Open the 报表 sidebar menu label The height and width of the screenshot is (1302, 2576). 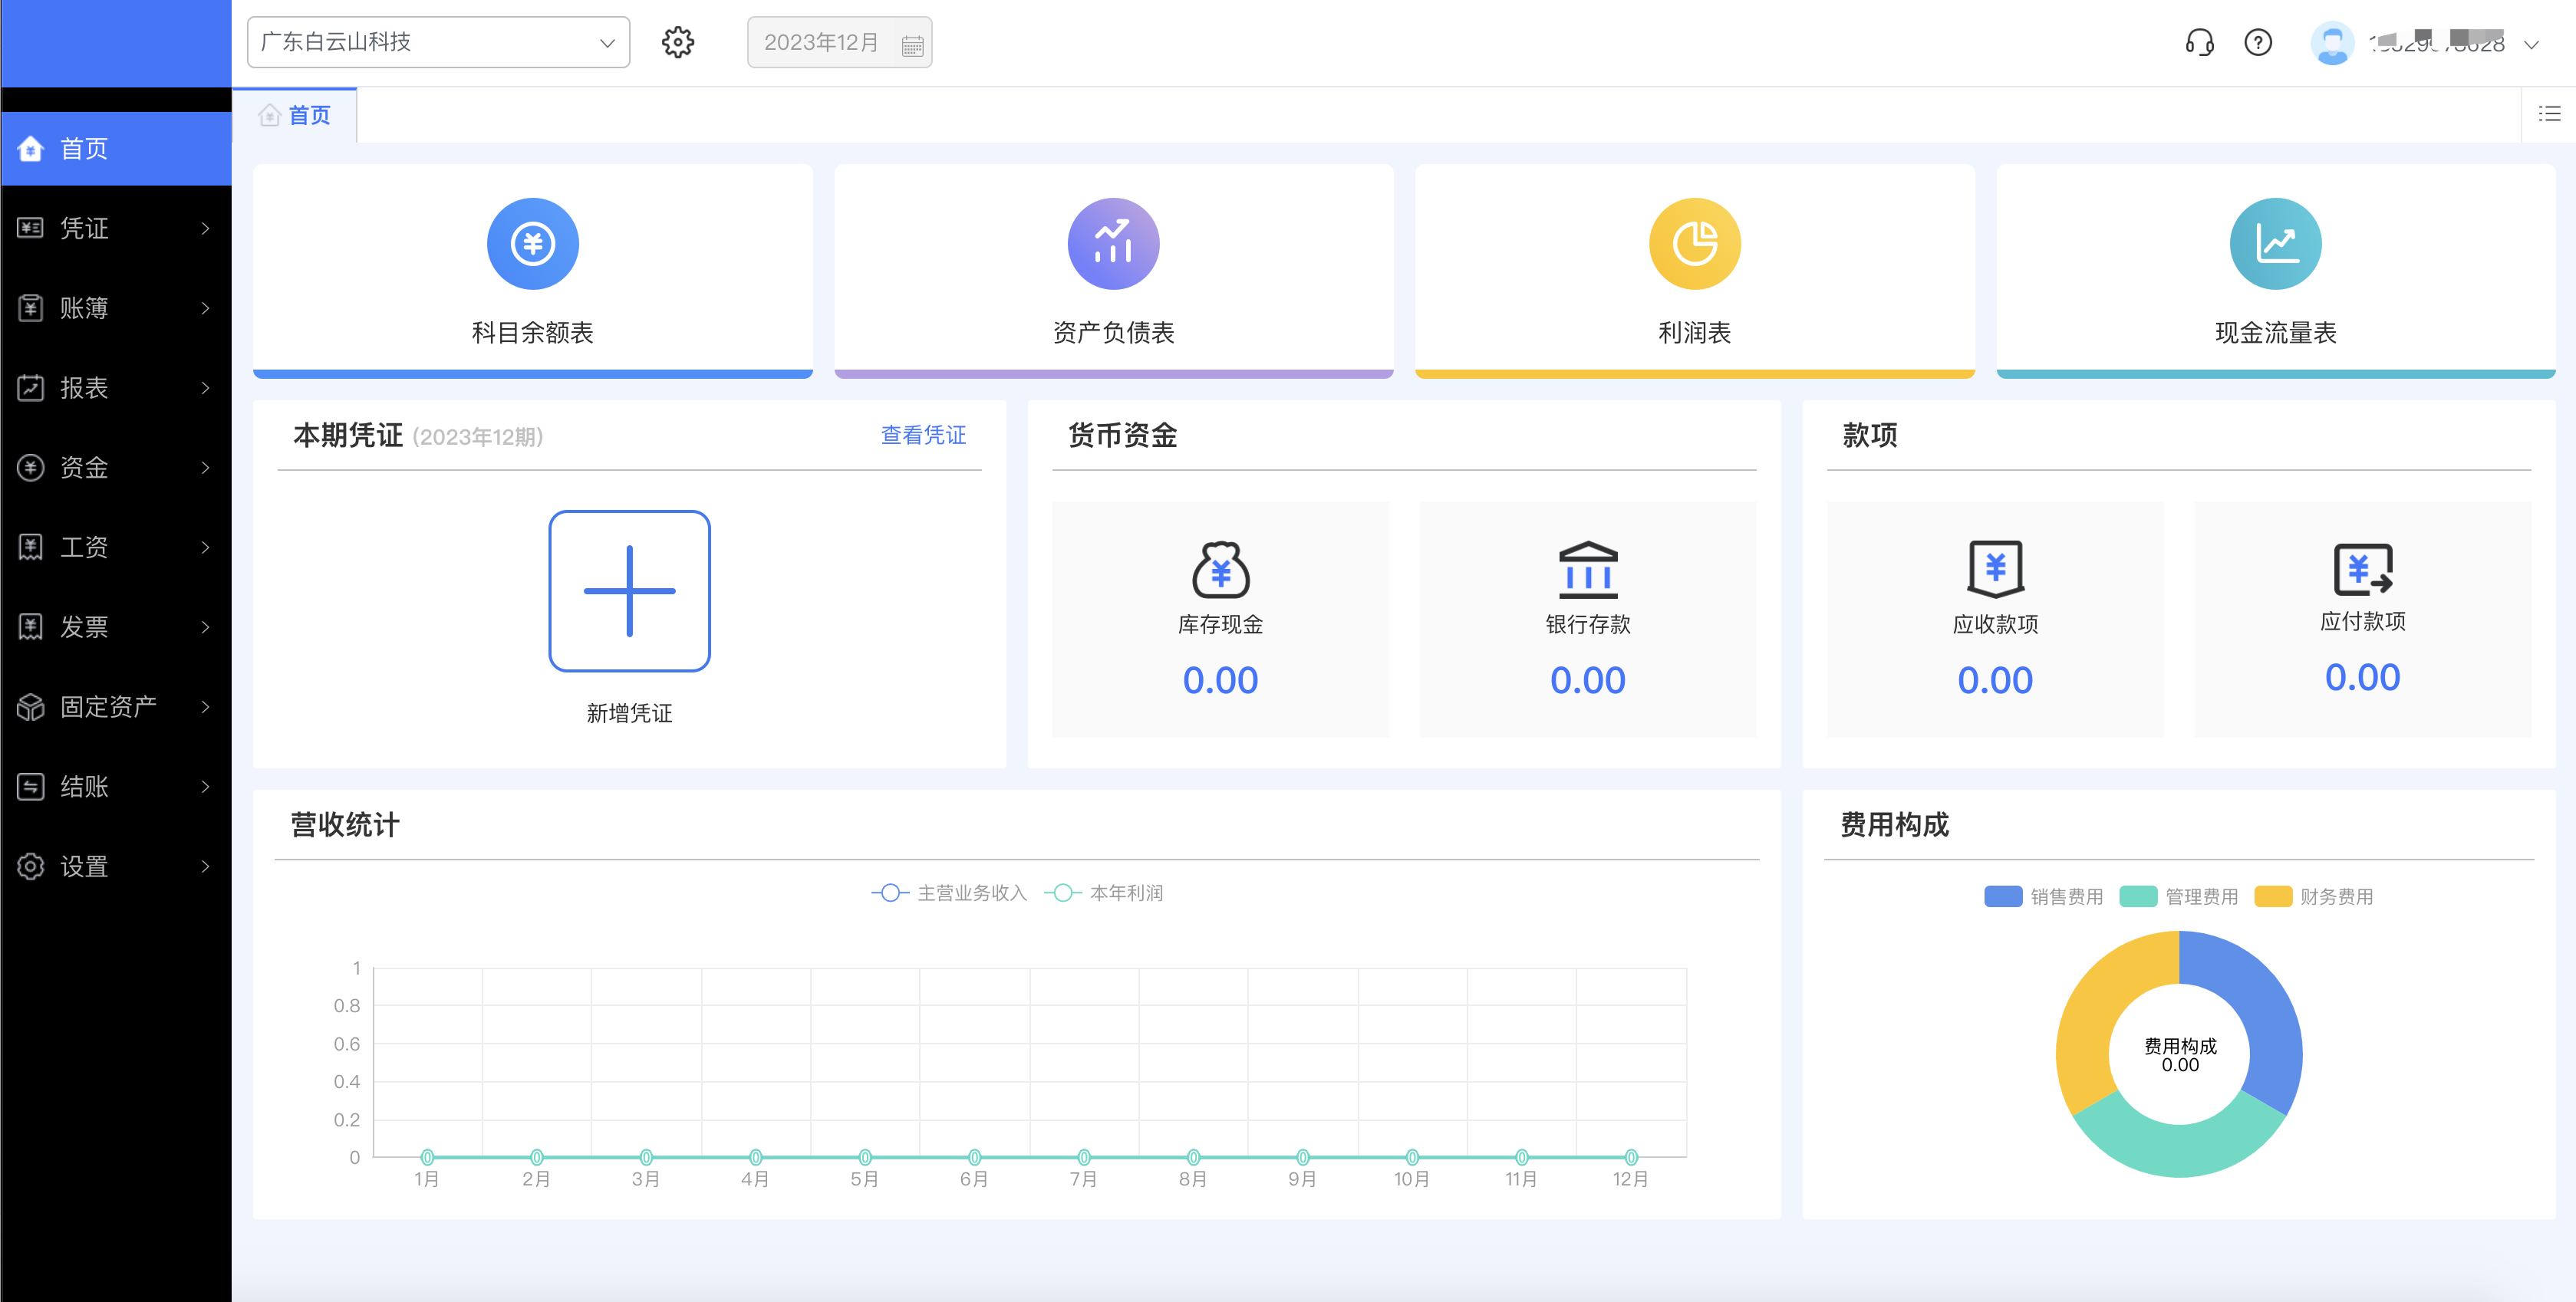[x=84, y=386]
